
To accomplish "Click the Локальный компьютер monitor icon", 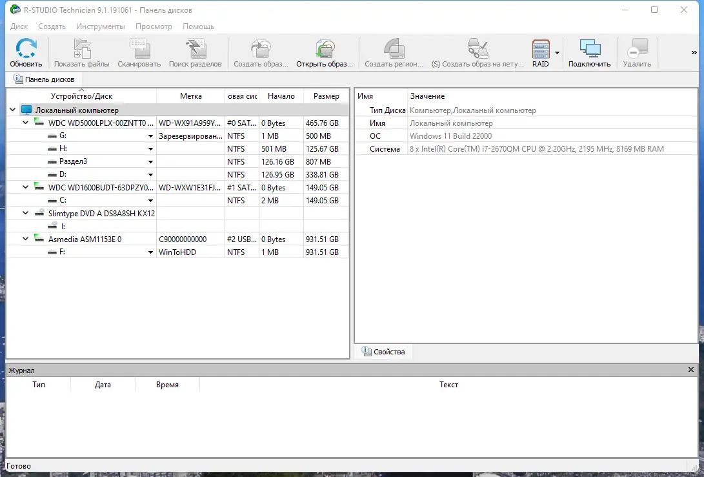I will (27, 110).
